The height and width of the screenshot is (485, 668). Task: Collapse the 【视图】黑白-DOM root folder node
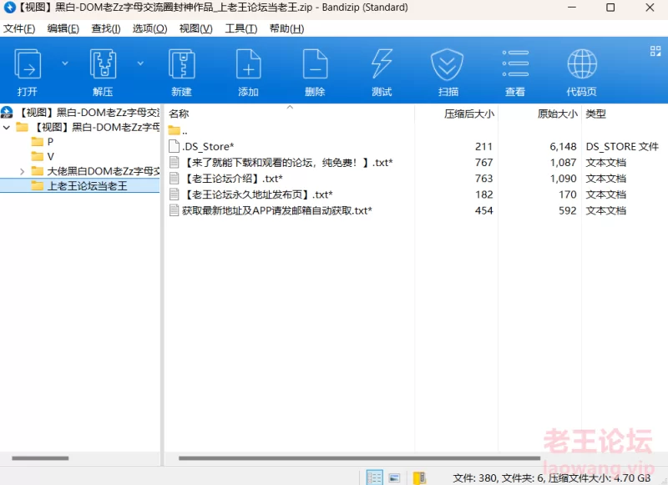[x=7, y=128]
